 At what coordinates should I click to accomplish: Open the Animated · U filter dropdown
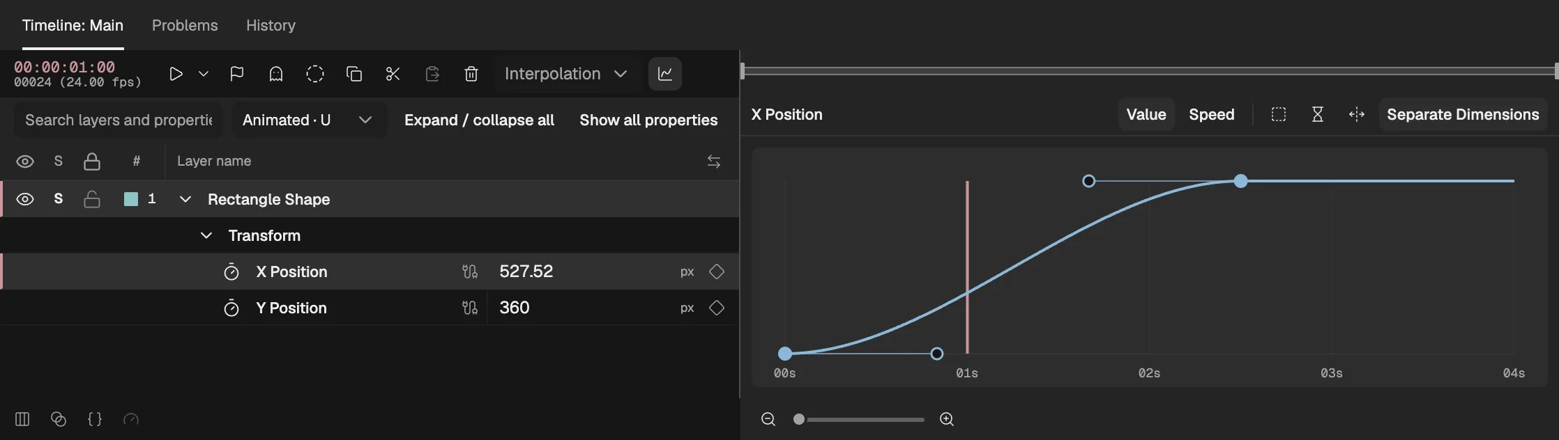point(308,120)
